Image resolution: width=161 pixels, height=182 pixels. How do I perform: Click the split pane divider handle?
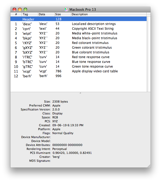[x=80, y=93]
